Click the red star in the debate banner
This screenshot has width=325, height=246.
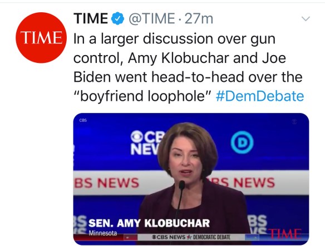tap(189, 237)
